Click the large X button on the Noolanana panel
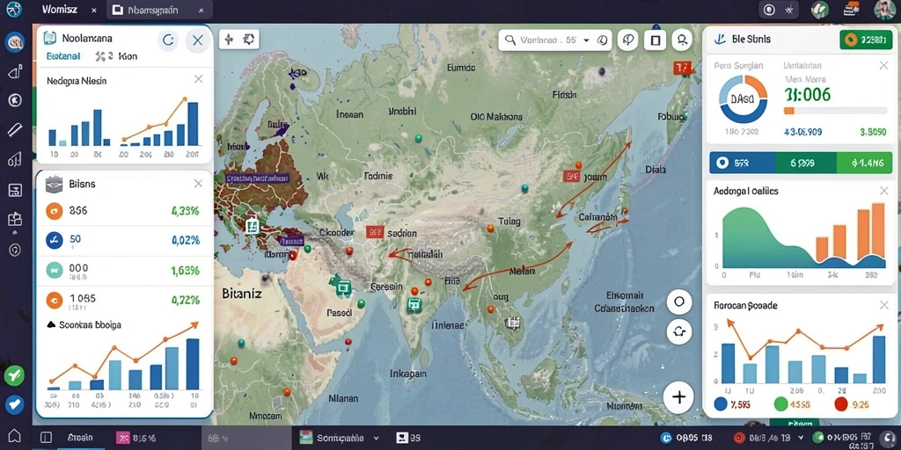901x450 pixels. click(198, 40)
